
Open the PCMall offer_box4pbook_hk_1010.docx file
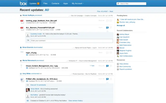(x=42, y=79)
